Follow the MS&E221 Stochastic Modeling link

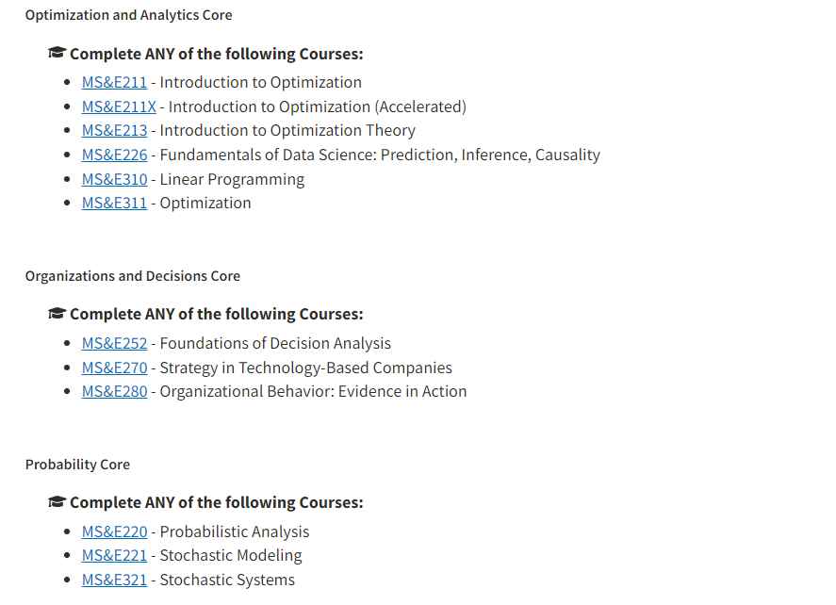coord(114,555)
